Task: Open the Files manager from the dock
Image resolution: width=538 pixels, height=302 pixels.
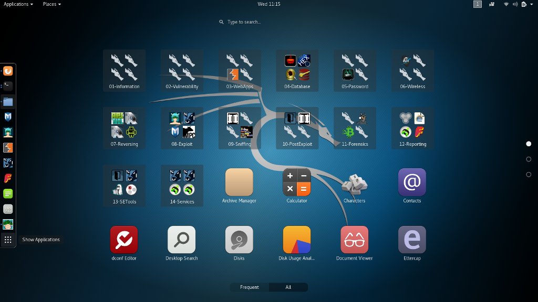Action: click(x=7, y=102)
